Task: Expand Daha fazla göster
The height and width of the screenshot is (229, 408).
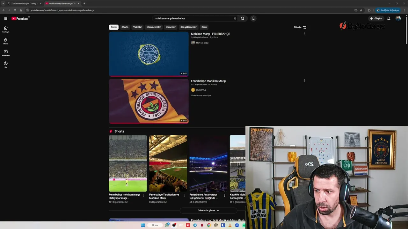Action: tap(208, 211)
